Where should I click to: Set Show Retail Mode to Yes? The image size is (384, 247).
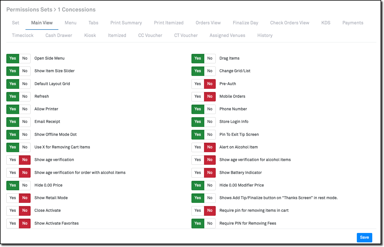[13, 198]
